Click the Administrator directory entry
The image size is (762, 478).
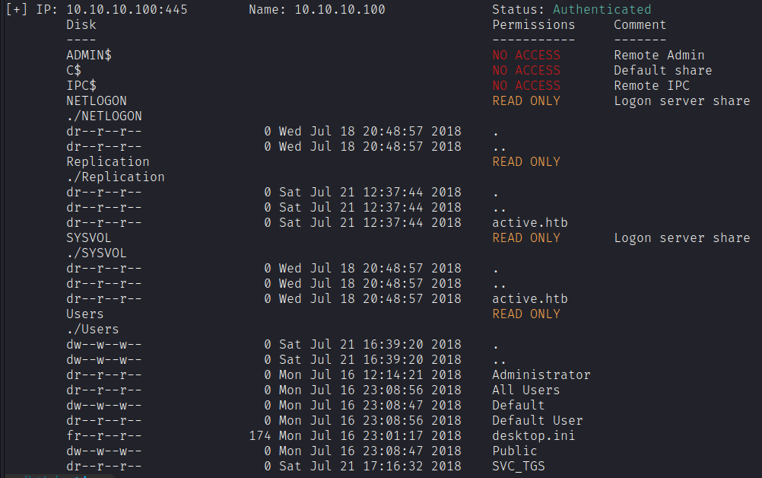point(541,375)
